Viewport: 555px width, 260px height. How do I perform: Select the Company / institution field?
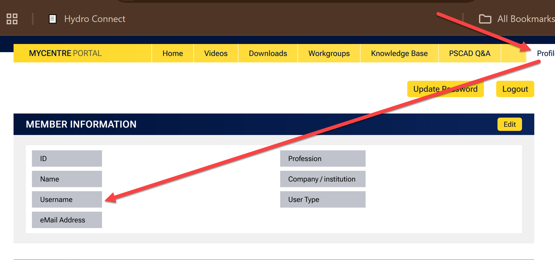tap(323, 179)
